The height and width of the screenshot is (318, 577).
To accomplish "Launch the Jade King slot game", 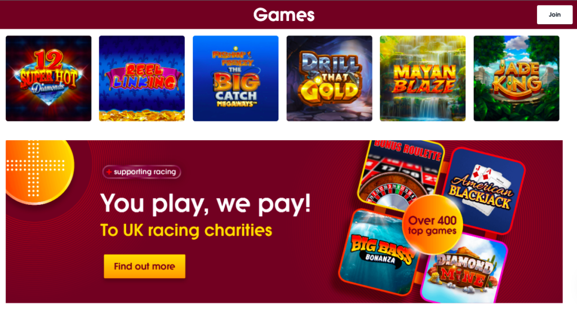I will tap(516, 78).
